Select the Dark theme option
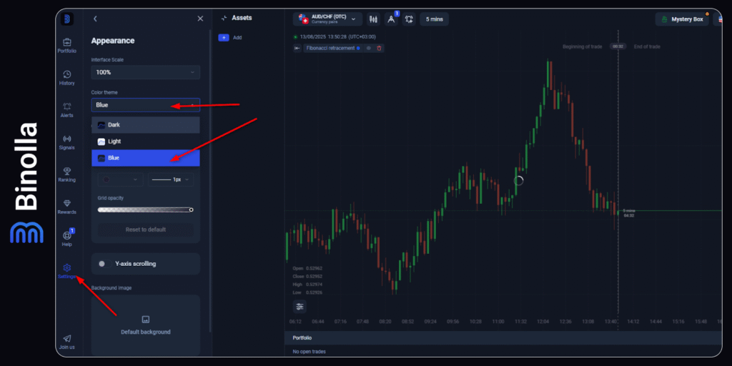The width and height of the screenshot is (732, 366). tap(145, 124)
